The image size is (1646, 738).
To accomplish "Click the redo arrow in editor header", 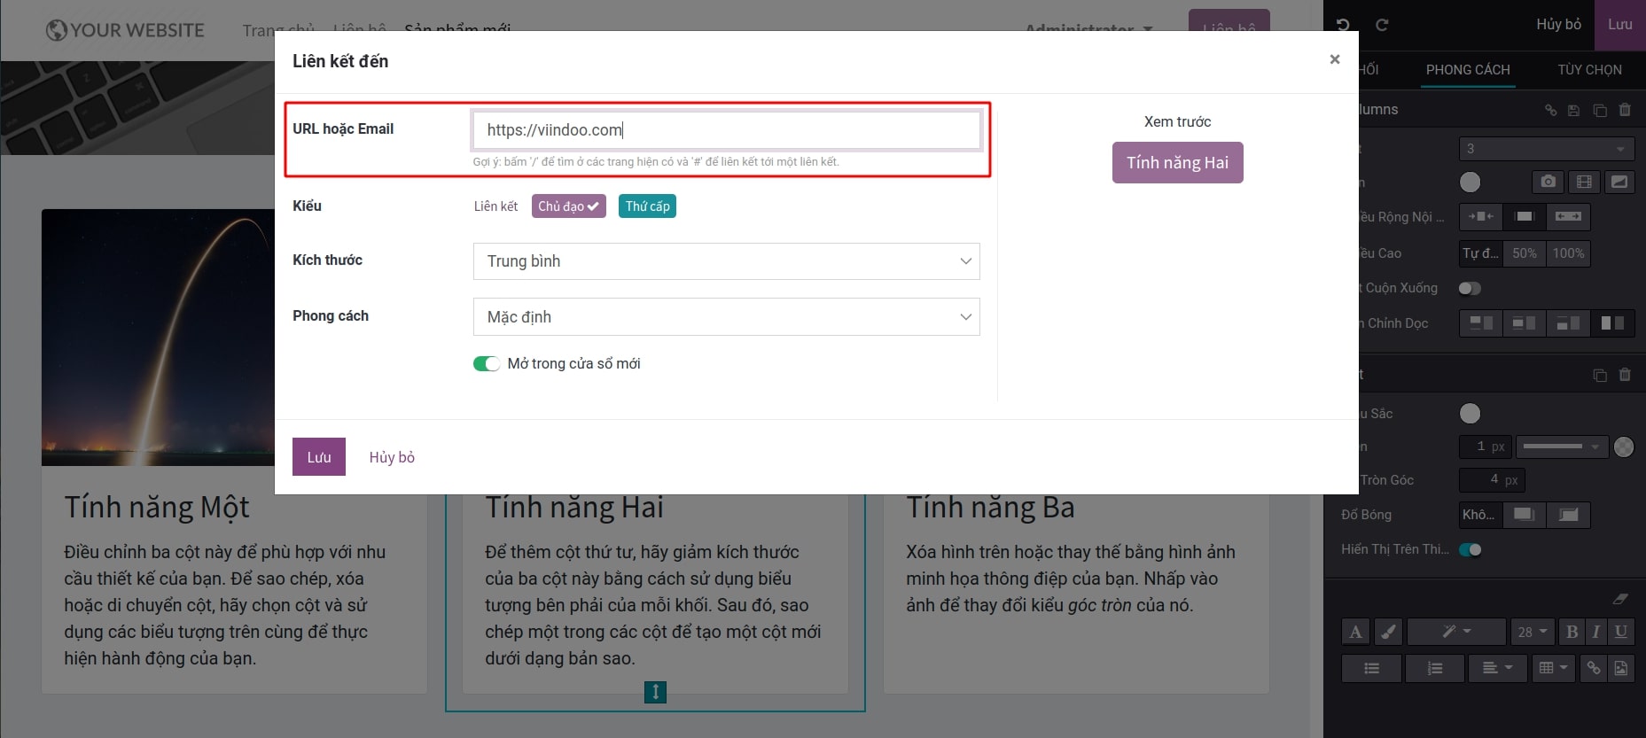I will 1382,25.
